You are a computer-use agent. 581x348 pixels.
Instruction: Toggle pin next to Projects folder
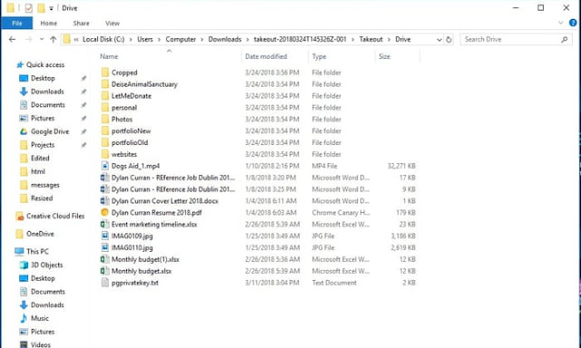pos(84,145)
